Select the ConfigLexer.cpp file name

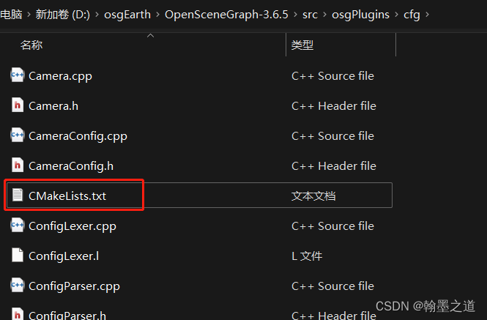[73, 226]
